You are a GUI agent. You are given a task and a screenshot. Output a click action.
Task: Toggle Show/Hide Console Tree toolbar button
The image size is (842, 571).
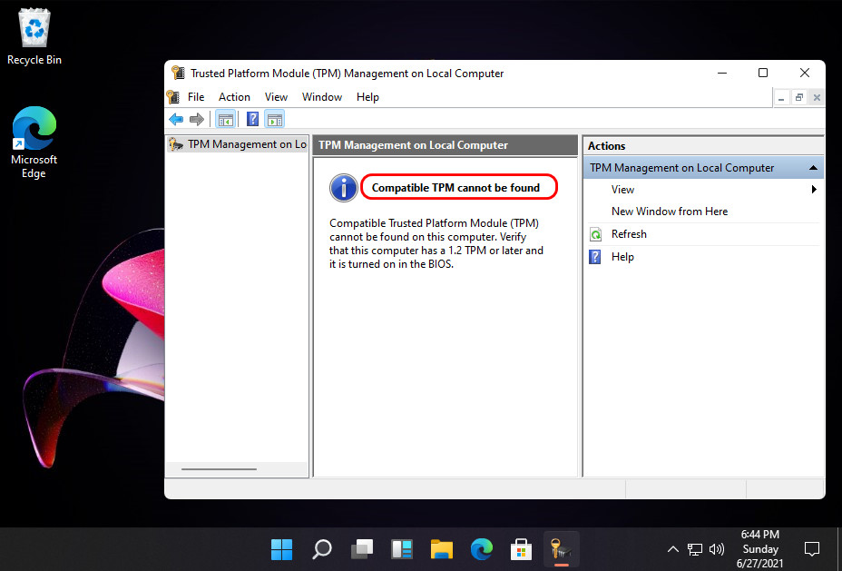[x=225, y=119]
